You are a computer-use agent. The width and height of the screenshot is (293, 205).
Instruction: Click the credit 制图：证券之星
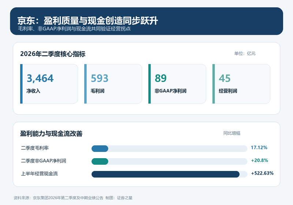(x=119, y=198)
